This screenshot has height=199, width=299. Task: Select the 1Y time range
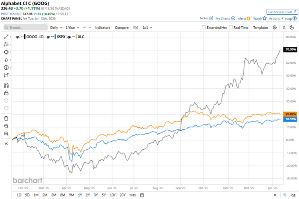[80, 195]
